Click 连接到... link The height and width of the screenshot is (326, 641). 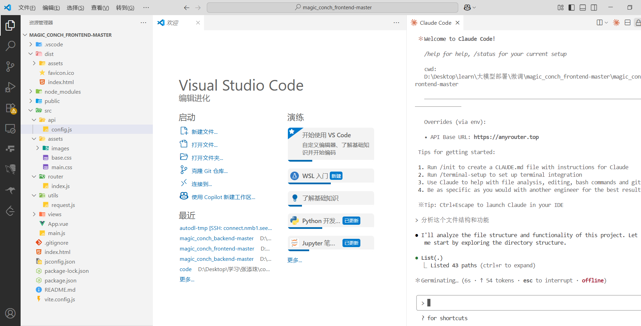(202, 184)
